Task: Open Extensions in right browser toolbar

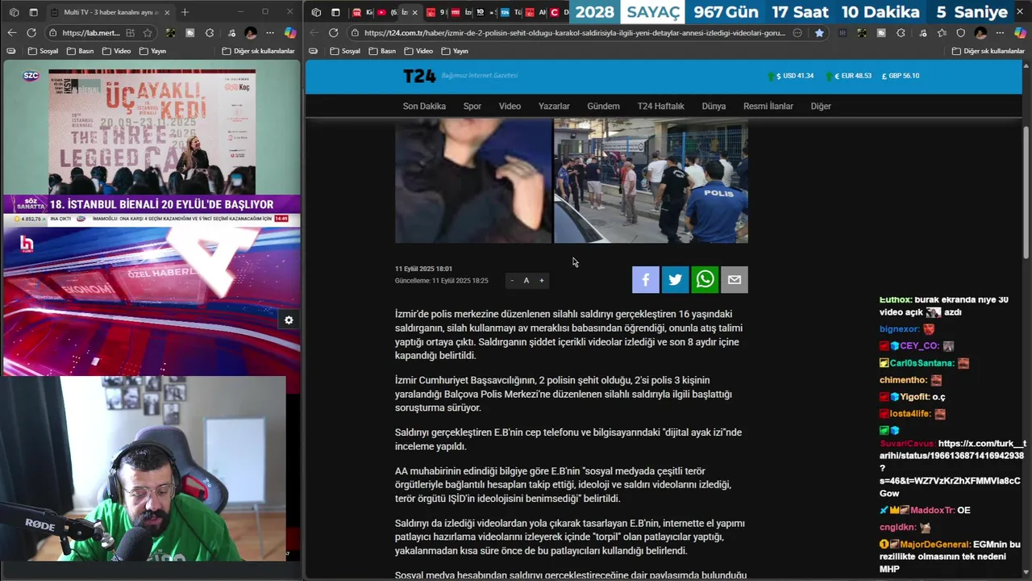Action: [901, 33]
